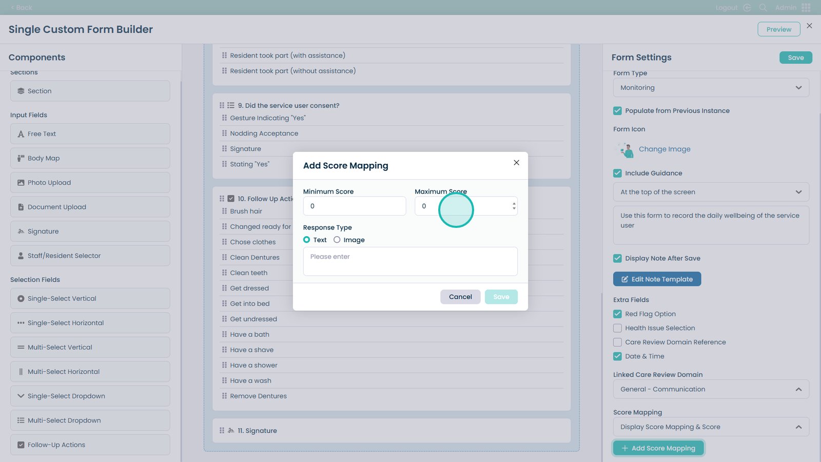Add the Body Map component
This screenshot has width=821, height=462.
pyautogui.click(x=90, y=158)
